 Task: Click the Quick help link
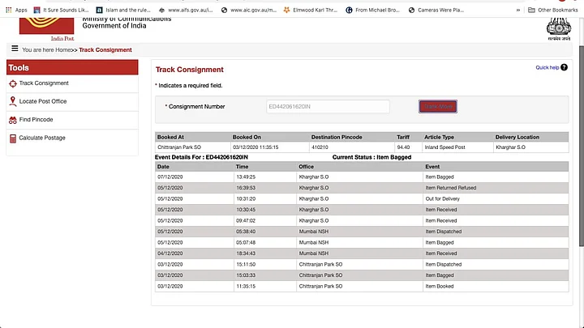tap(547, 67)
